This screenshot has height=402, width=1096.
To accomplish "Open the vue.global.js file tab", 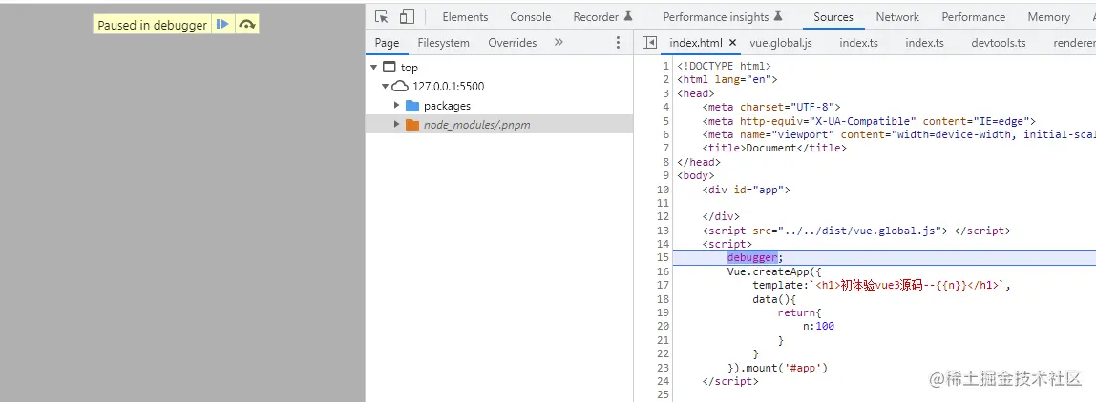I will coord(781,43).
